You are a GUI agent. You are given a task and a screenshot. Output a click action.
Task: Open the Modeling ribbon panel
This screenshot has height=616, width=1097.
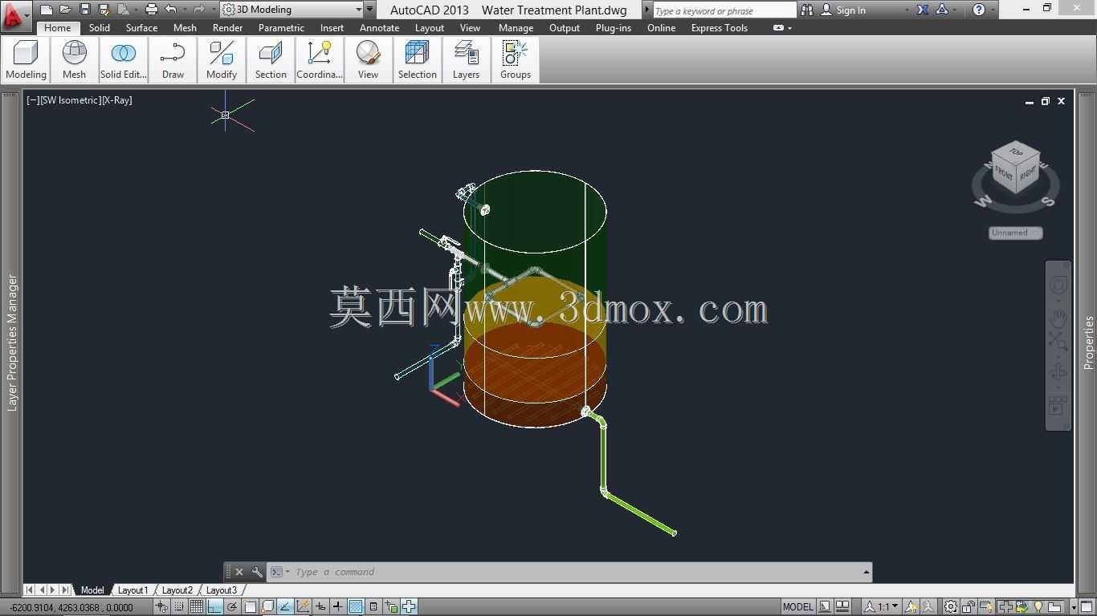(x=26, y=60)
